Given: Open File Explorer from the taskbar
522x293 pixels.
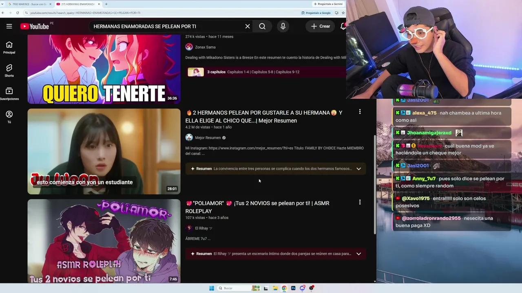Looking at the screenshot, I should click(x=275, y=288).
